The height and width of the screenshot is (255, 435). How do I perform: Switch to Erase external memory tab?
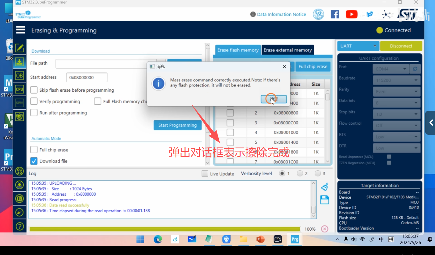288,50
